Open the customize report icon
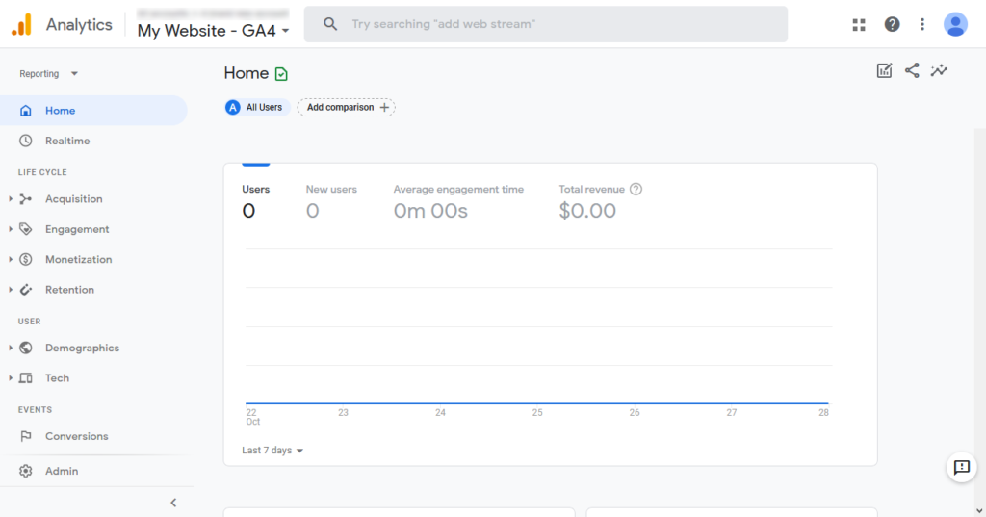This screenshot has height=517, width=986. pos(884,70)
